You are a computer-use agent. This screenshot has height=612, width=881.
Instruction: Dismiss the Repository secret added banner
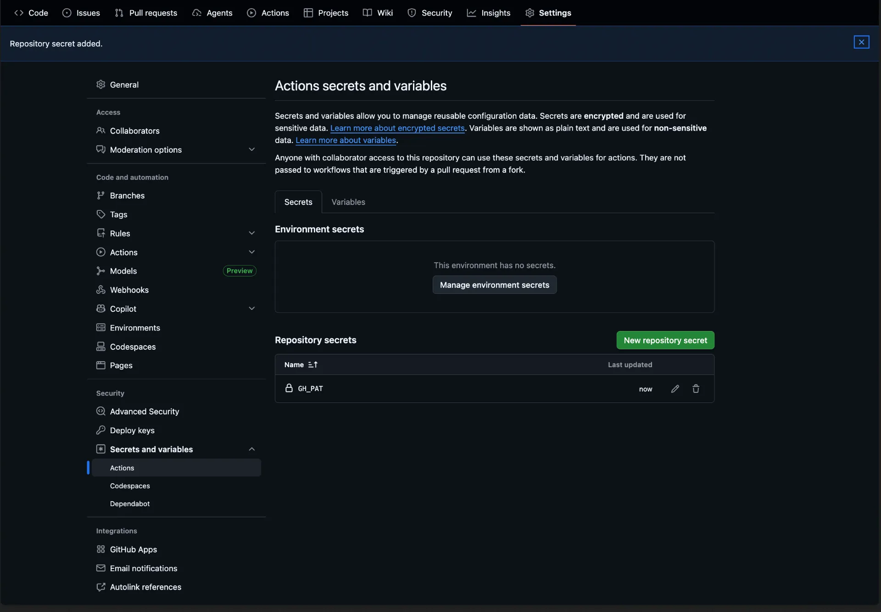(861, 42)
